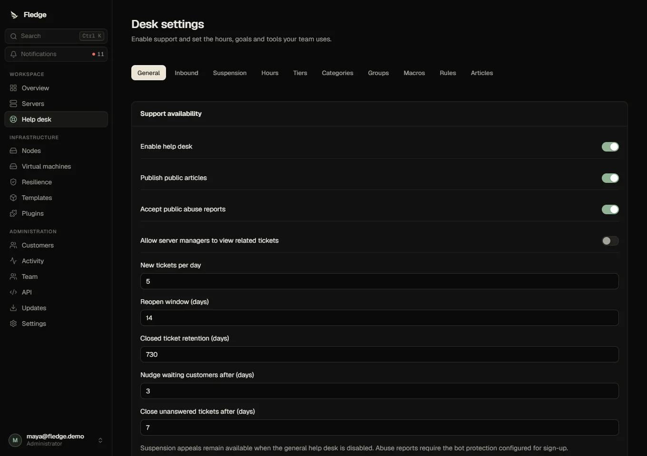Click the Activity pulse icon
The width and height of the screenshot is (647, 456).
13,261
